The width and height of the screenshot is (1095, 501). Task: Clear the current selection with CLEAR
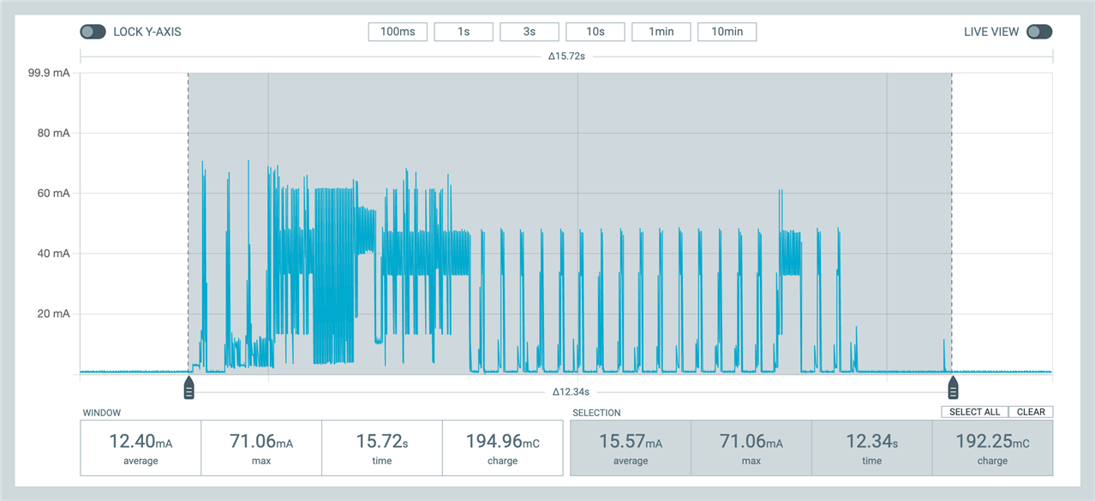pos(1031,411)
